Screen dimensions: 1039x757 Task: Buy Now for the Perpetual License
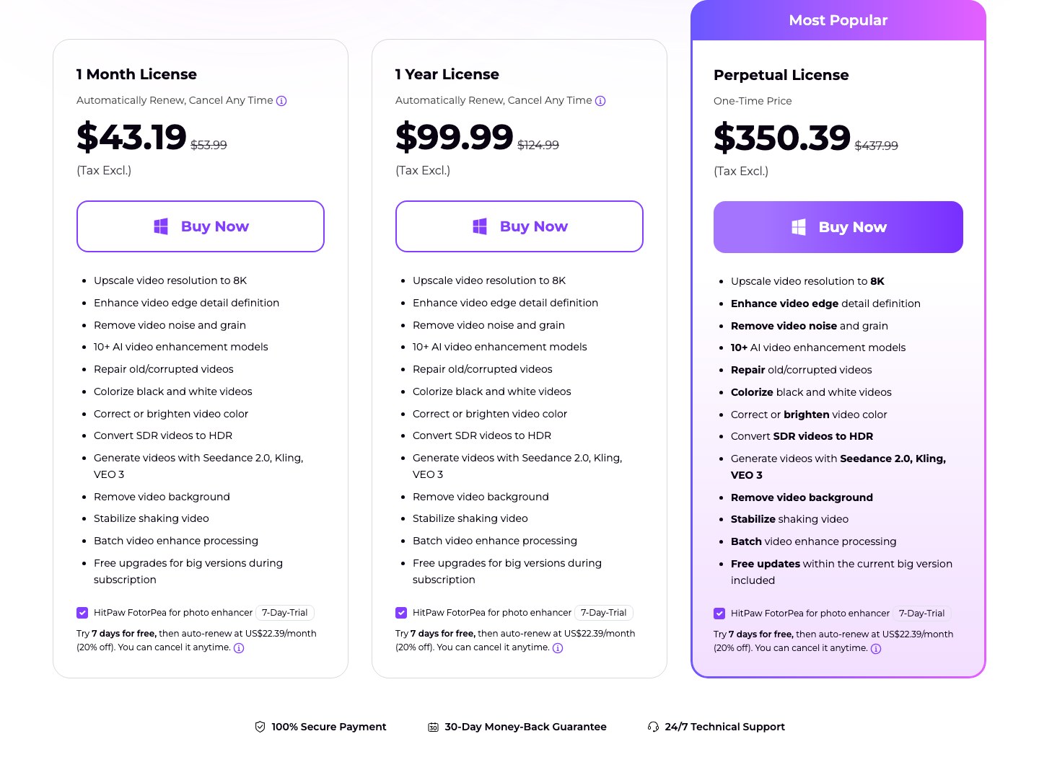click(838, 227)
